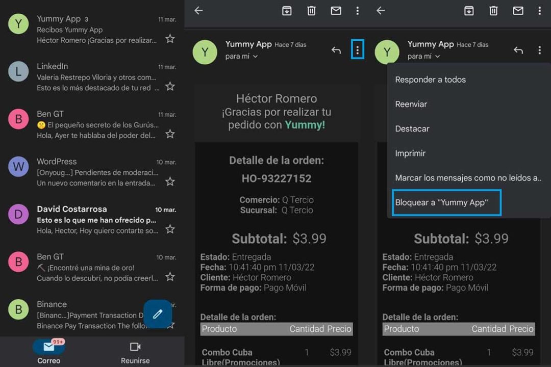Tap Yummy App sender avatar in middle panel
Image resolution: width=551 pixels, height=367 pixels.
(x=205, y=53)
